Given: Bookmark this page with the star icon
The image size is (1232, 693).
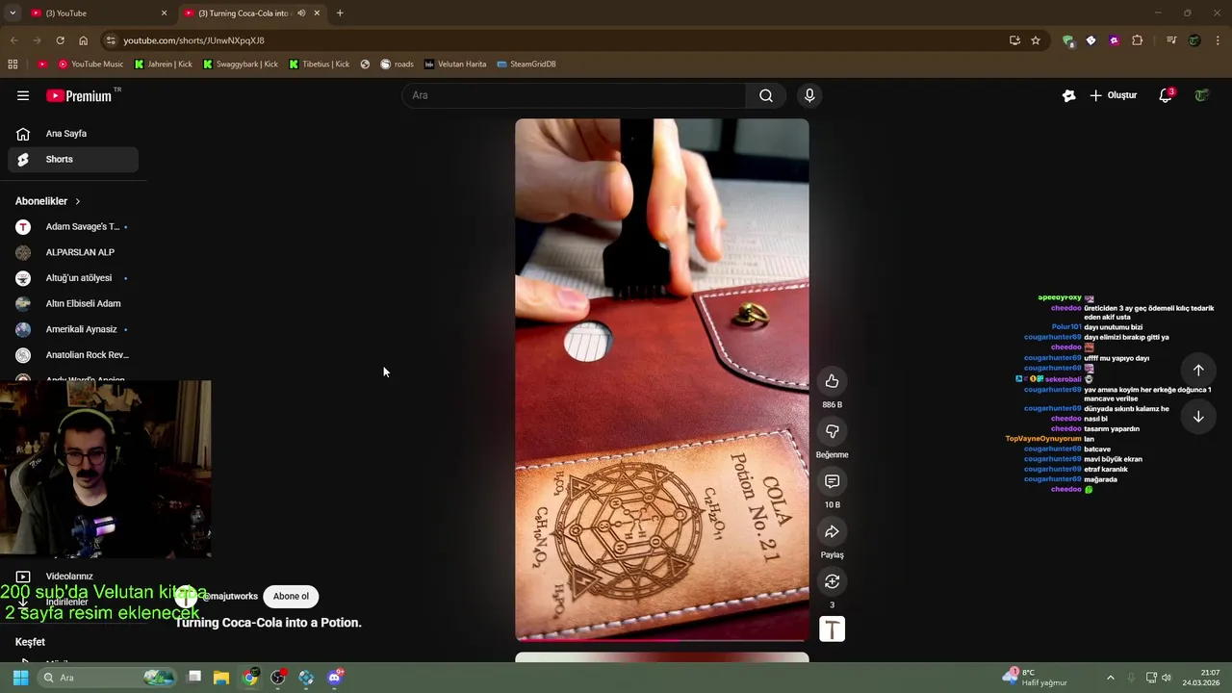Looking at the screenshot, I should click(1036, 40).
